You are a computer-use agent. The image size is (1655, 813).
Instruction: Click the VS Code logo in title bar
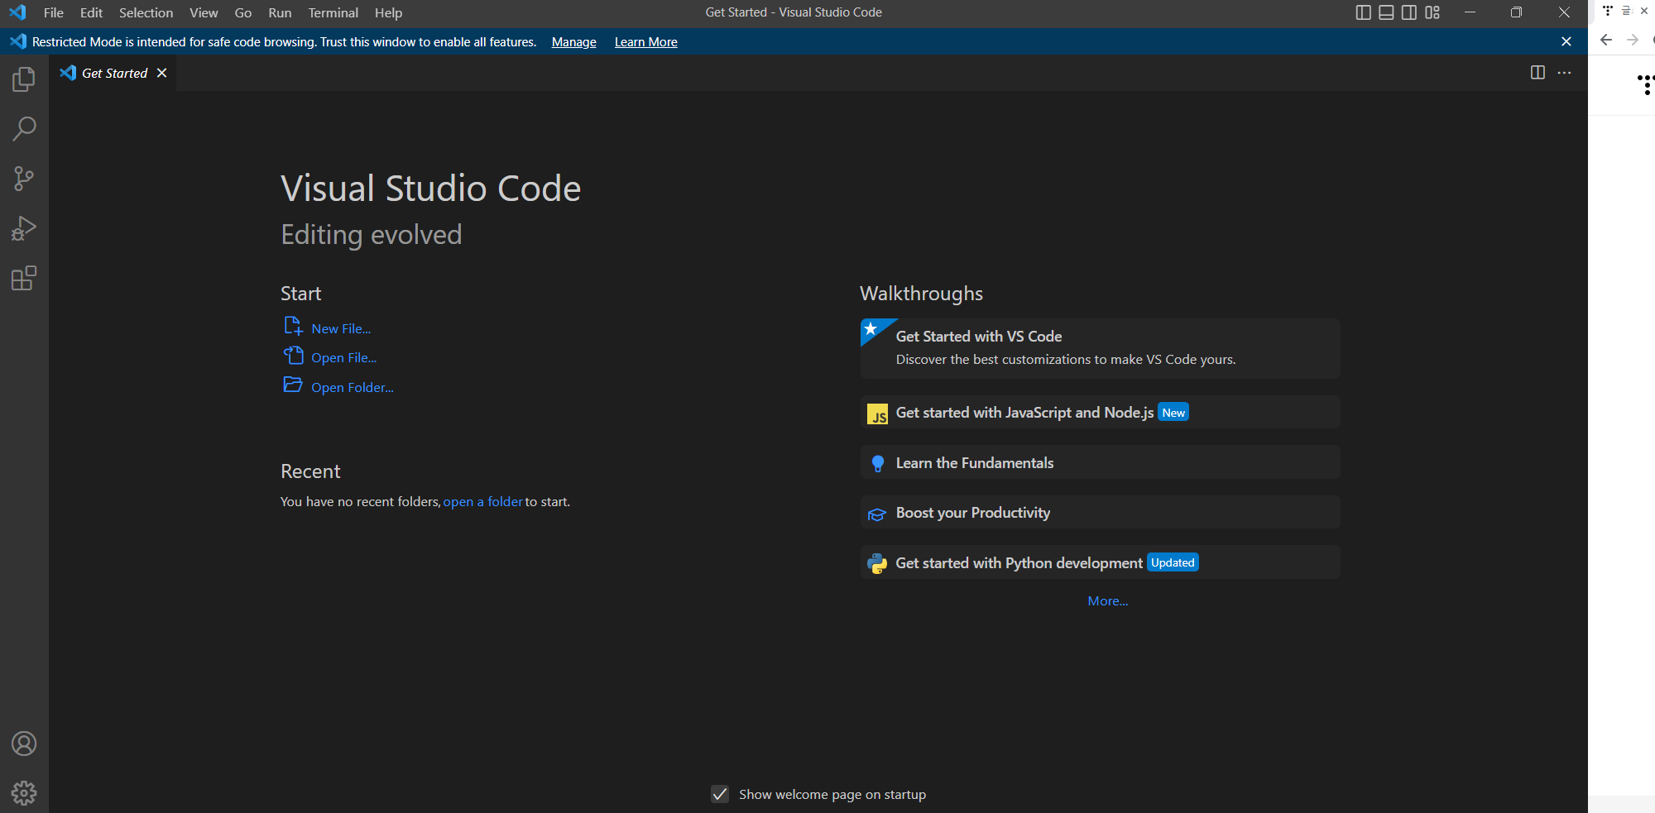click(x=17, y=12)
